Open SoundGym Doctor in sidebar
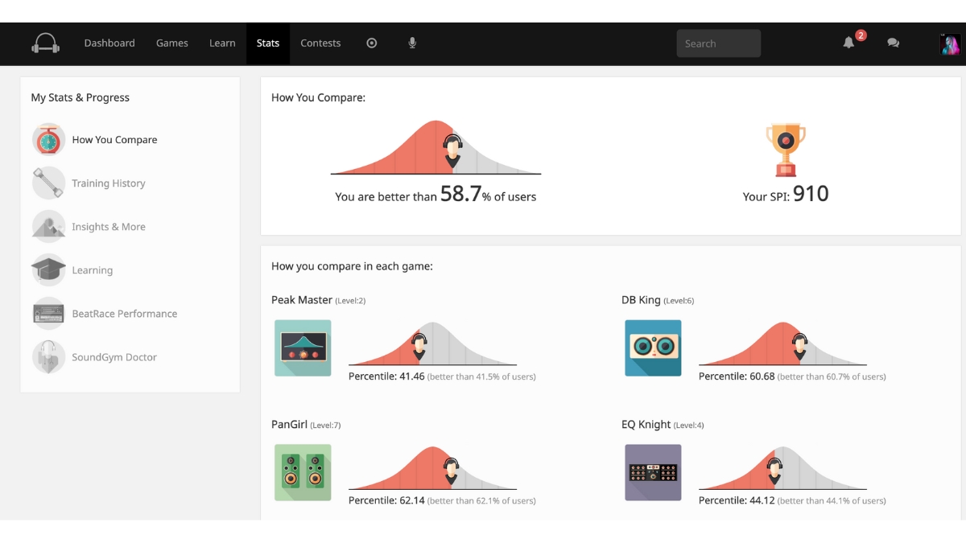This screenshot has width=966, height=543. (114, 357)
